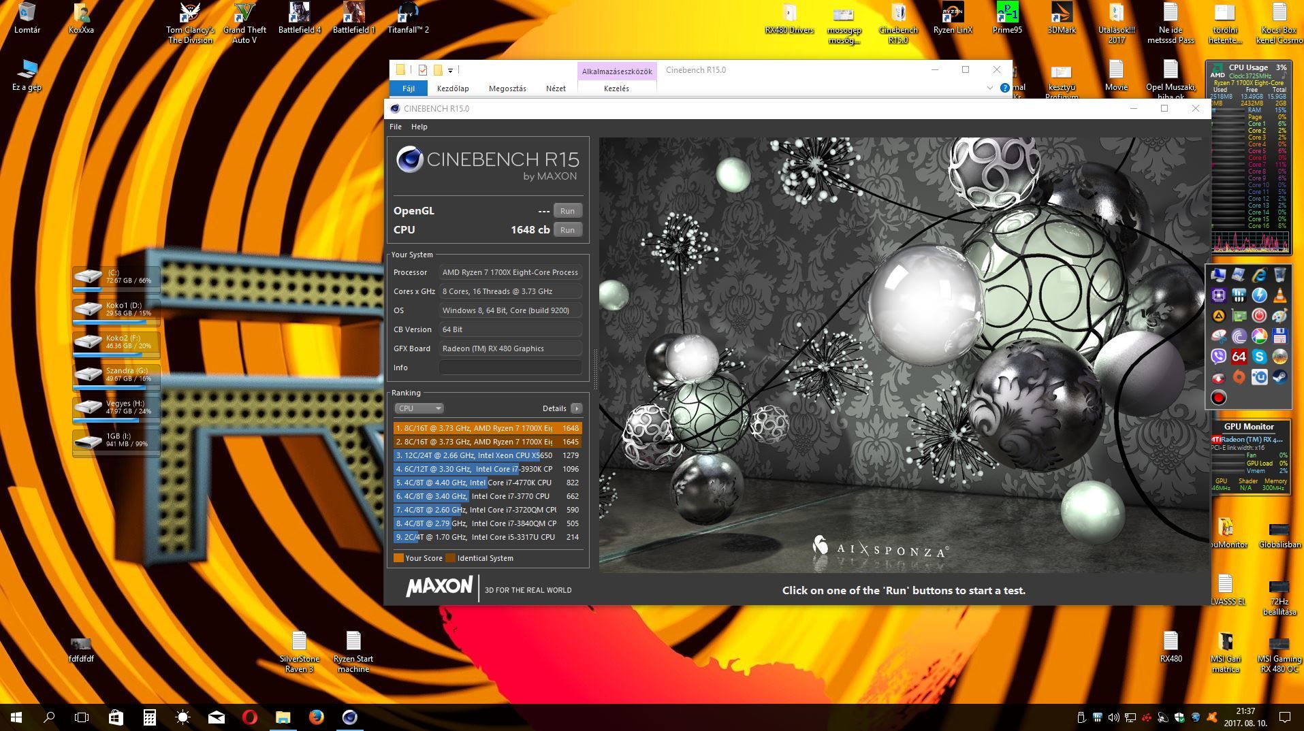The image size is (1304, 731).
Task: Select ranking row 2 with score 1645
Action: pos(488,442)
